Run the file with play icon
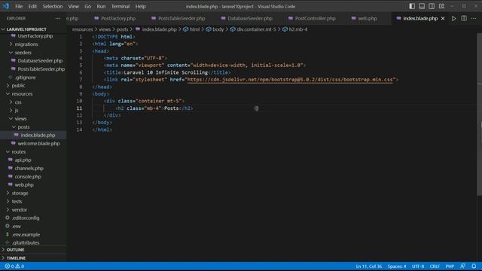 click(x=453, y=18)
